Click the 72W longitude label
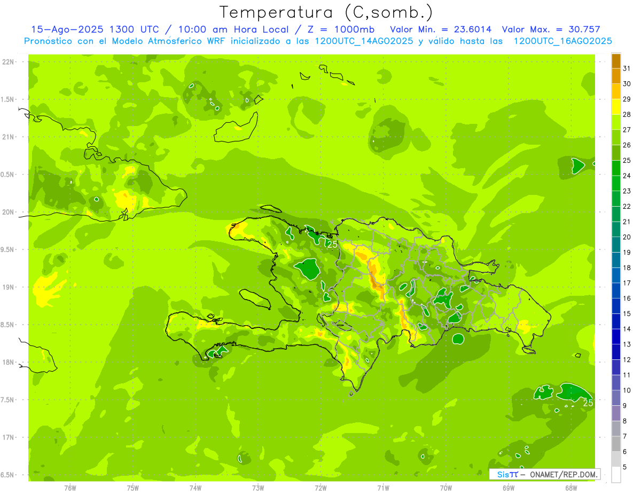Screen dimensions: 641x495 coord(320,488)
